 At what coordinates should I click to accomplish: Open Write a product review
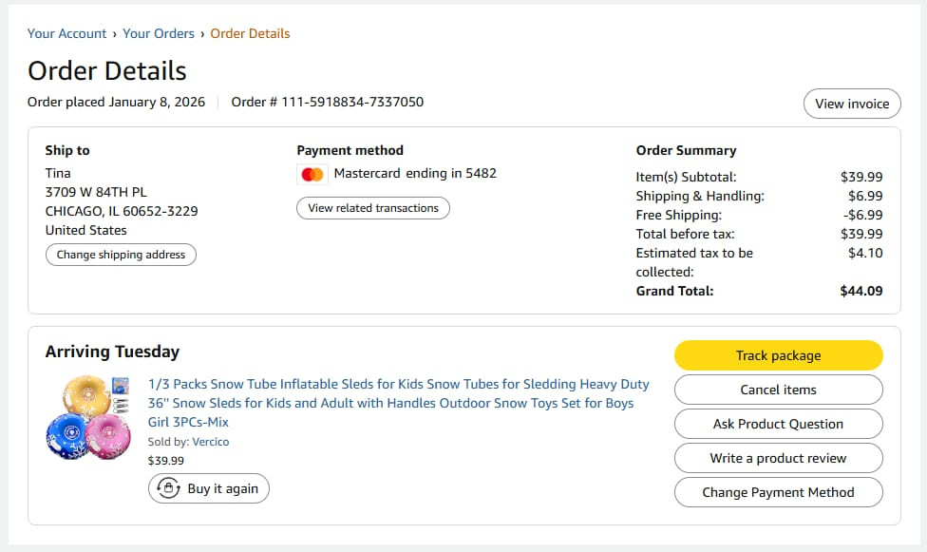(x=778, y=458)
